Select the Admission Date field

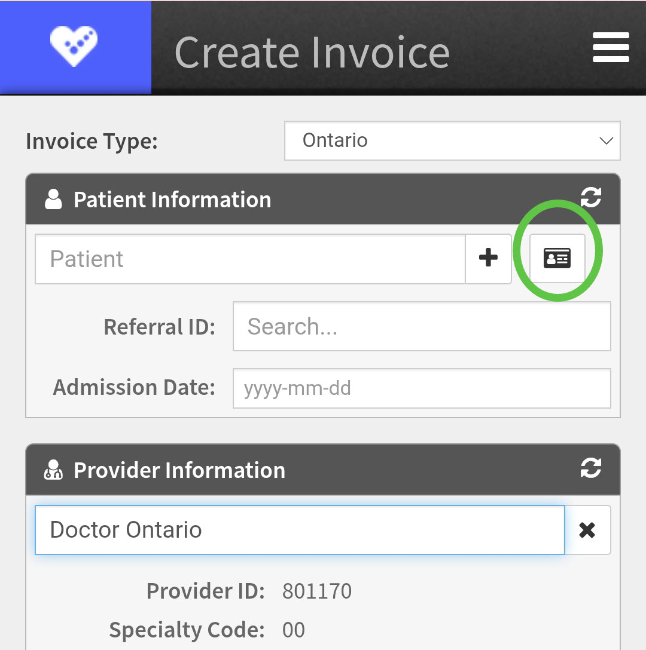point(422,388)
